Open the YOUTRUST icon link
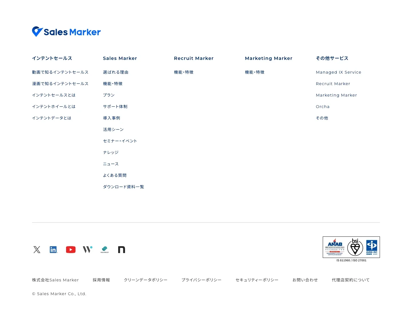412x331 pixels. (105, 250)
